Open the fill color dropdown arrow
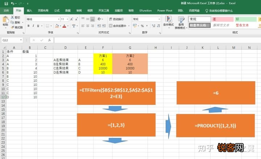This screenshot has width=261, height=159. pyautogui.click(x=60, y=26)
